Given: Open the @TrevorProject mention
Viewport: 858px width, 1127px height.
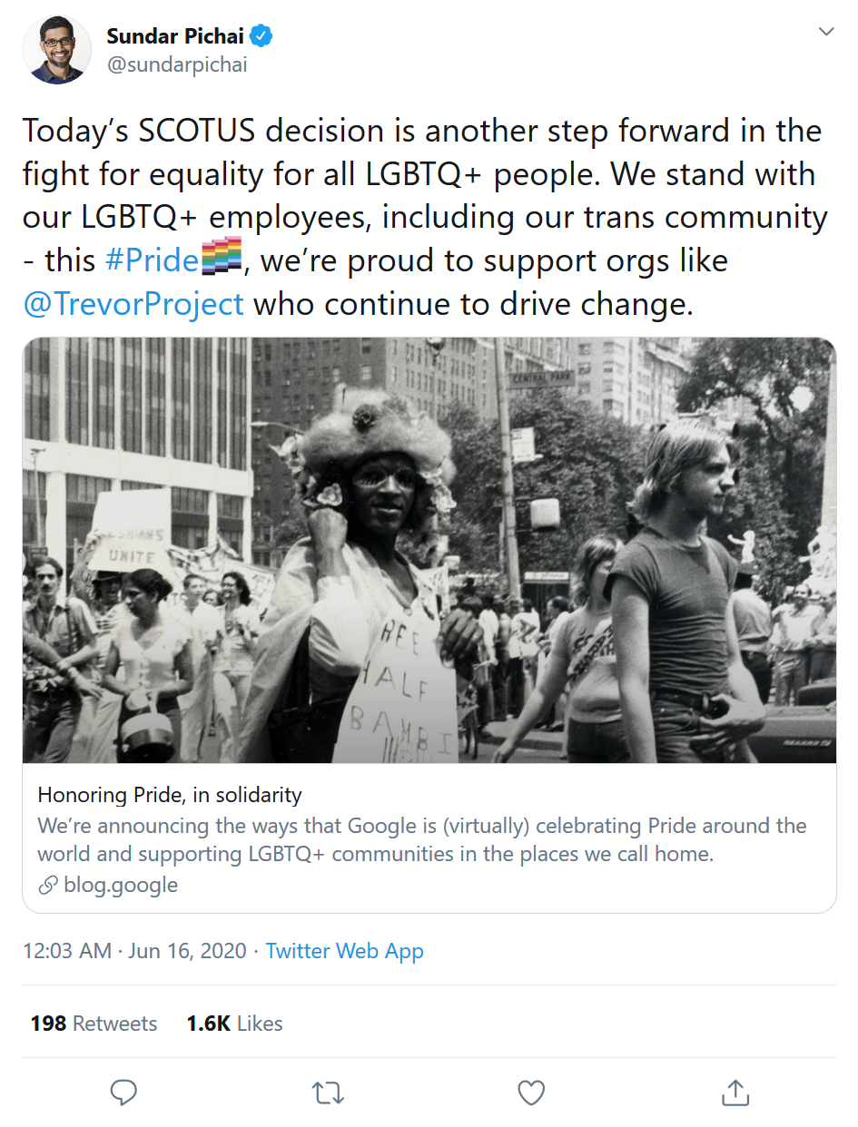Looking at the screenshot, I should coord(133,303).
